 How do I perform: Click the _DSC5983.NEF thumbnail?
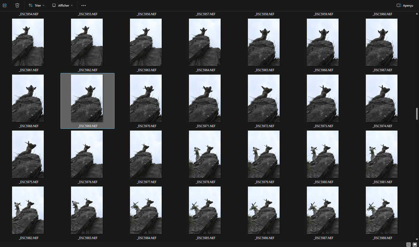point(87,210)
